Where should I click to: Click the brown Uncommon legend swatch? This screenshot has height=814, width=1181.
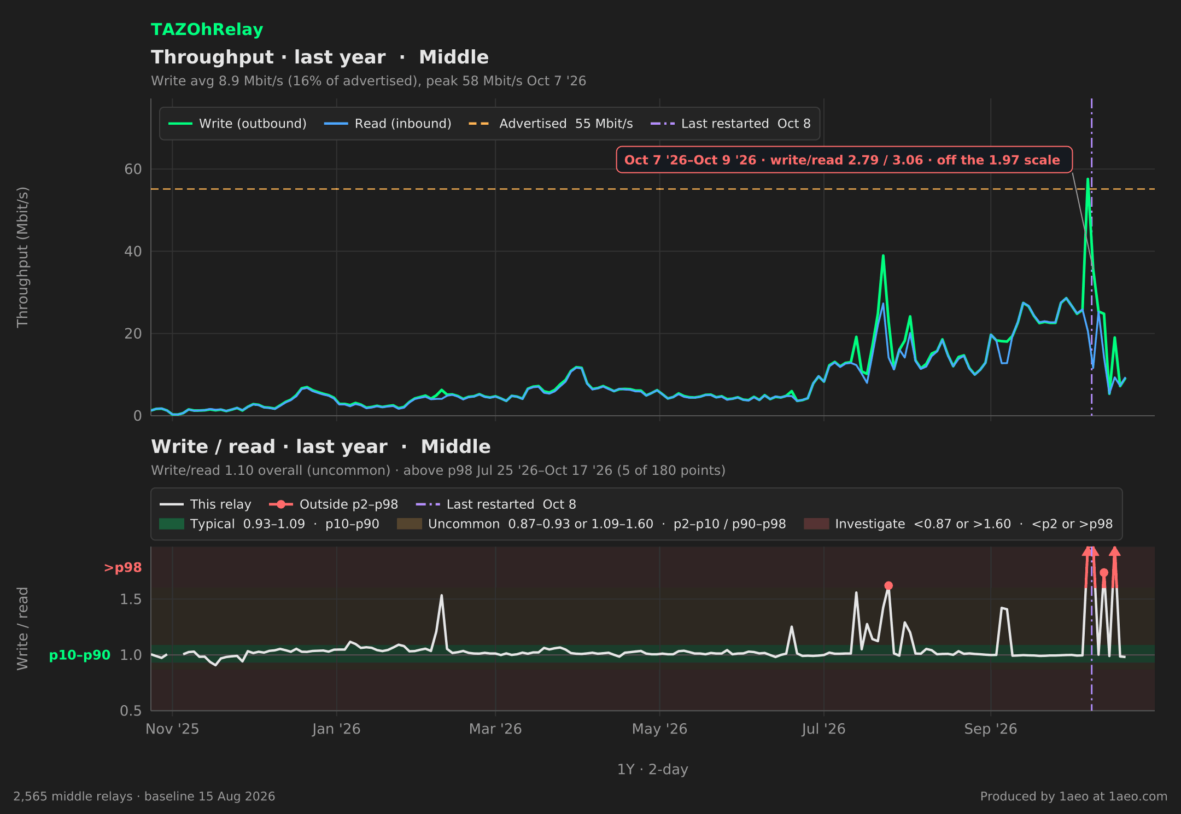410,524
